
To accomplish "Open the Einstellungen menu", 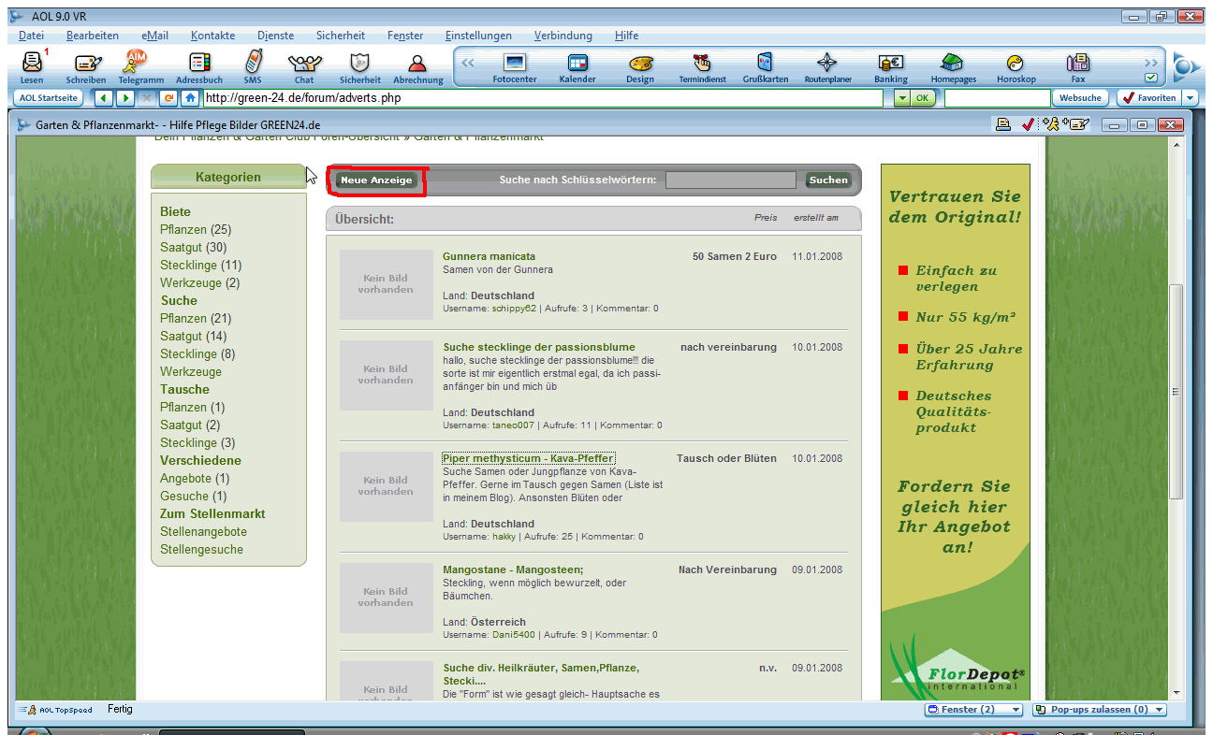I will (478, 36).
